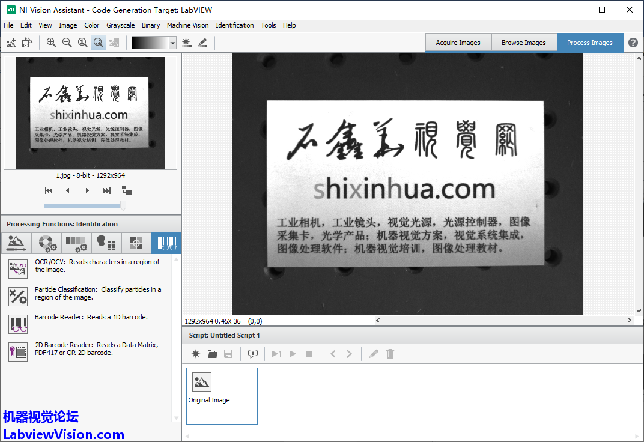Click 'OCR/OCV: Reads characters' description text
644x442 pixels.
click(97, 265)
